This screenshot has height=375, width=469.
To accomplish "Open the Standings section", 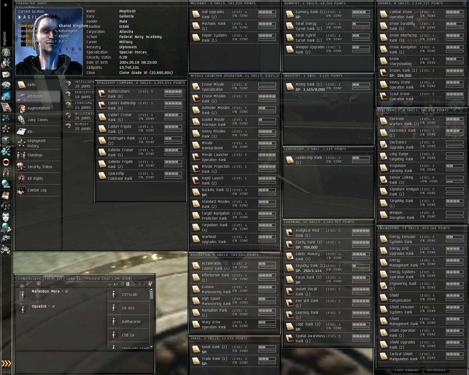I will tap(38, 155).
